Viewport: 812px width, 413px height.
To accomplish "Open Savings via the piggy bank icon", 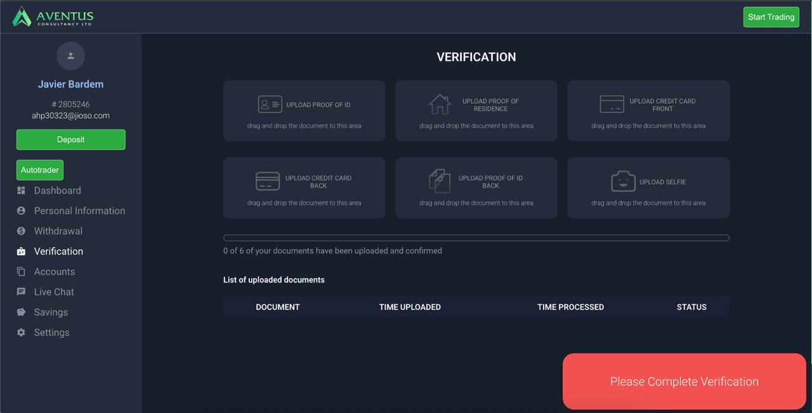I will pos(21,312).
